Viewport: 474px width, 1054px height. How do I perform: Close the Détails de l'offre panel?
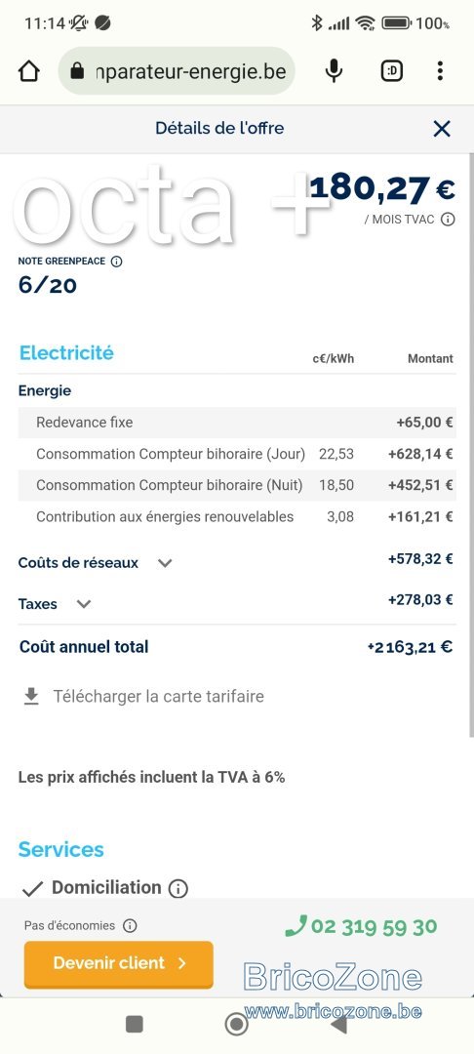point(442,129)
